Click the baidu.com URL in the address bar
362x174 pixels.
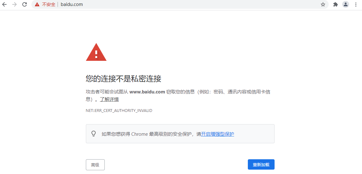(x=72, y=4)
